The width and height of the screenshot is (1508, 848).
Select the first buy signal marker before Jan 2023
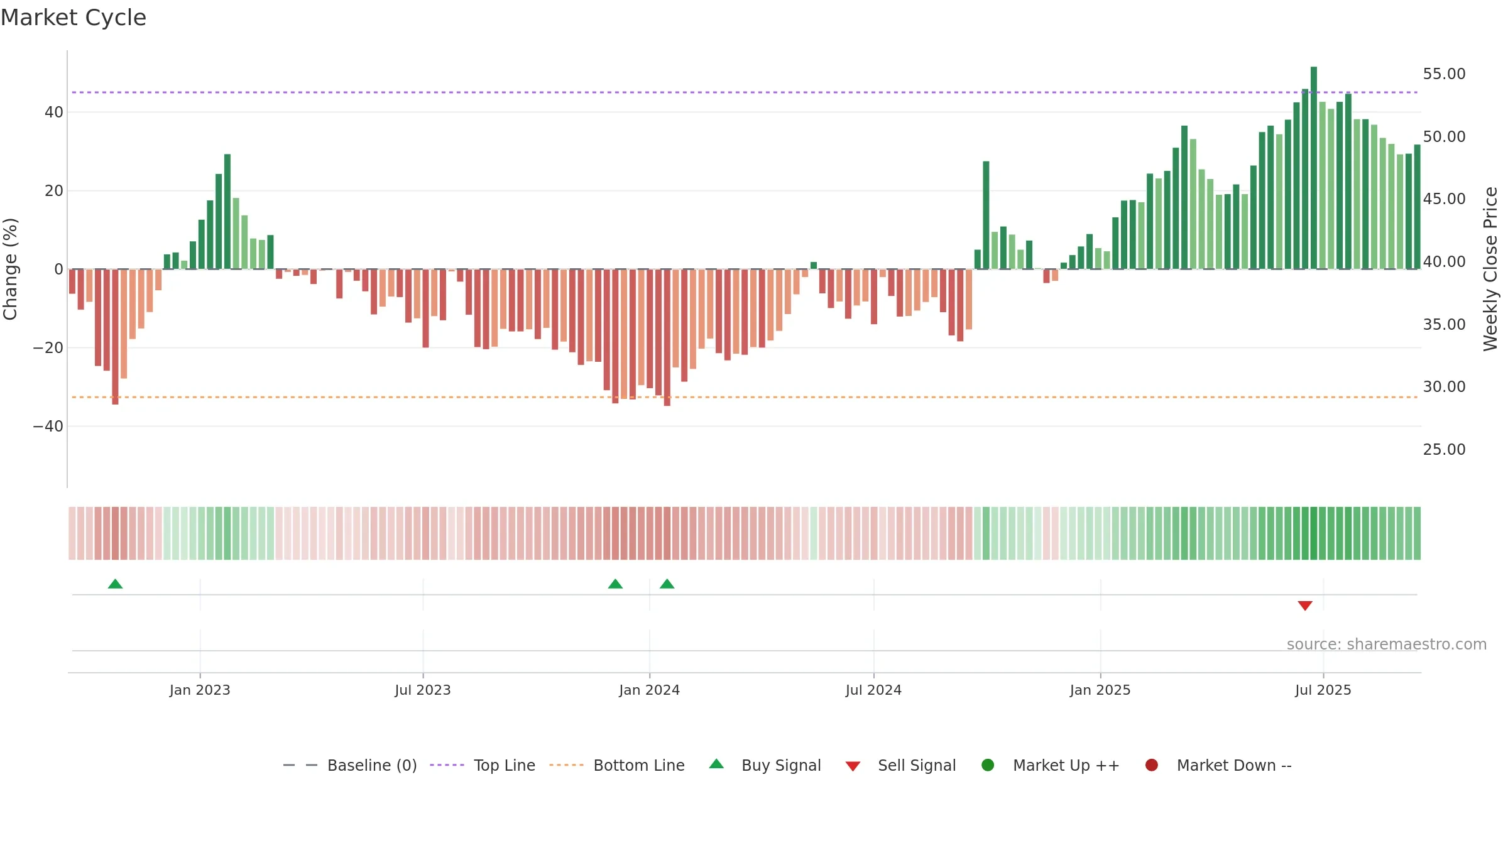point(115,584)
